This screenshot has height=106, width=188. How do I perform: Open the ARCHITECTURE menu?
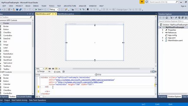(x=70, y=6)
